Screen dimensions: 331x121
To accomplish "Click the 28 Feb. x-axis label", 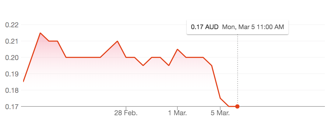I will pos(126,113).
